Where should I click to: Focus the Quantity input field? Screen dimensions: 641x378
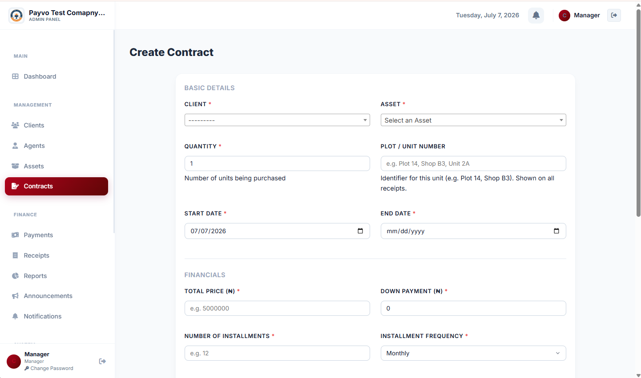pyautogui.click(x=277, y=163)
